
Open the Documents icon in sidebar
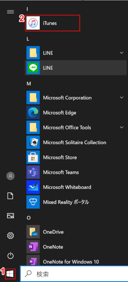pyautogui.click(x=11, y=196)
